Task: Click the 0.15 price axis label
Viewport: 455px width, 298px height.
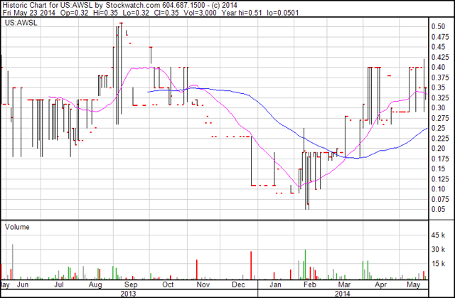Action: point(438,169)
